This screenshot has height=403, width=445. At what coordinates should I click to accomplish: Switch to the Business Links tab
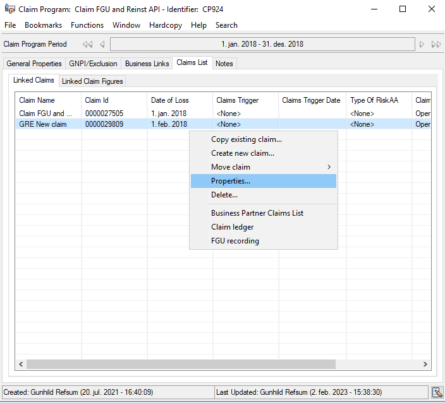(x=147, y=64)
